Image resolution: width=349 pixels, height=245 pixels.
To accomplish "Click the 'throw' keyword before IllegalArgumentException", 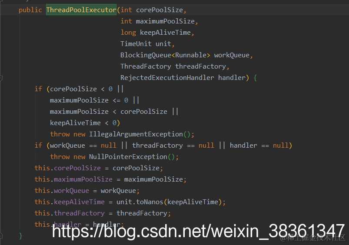I will click(x=60, y=134).
